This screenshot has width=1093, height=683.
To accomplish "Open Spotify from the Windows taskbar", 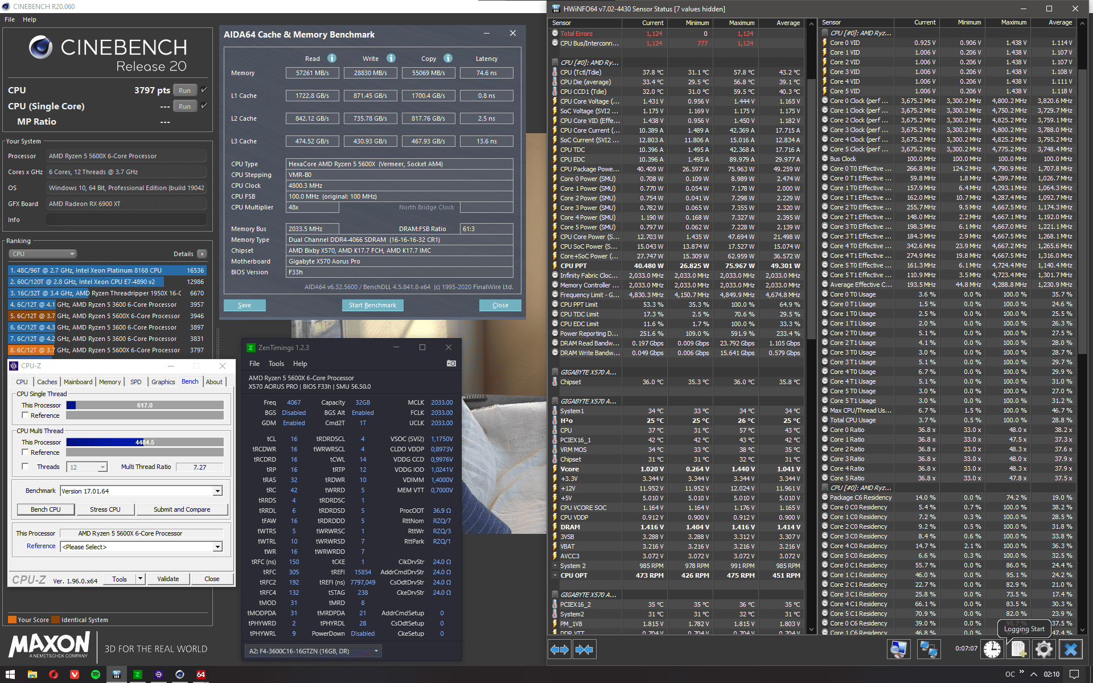I will [x=96, y=674].
